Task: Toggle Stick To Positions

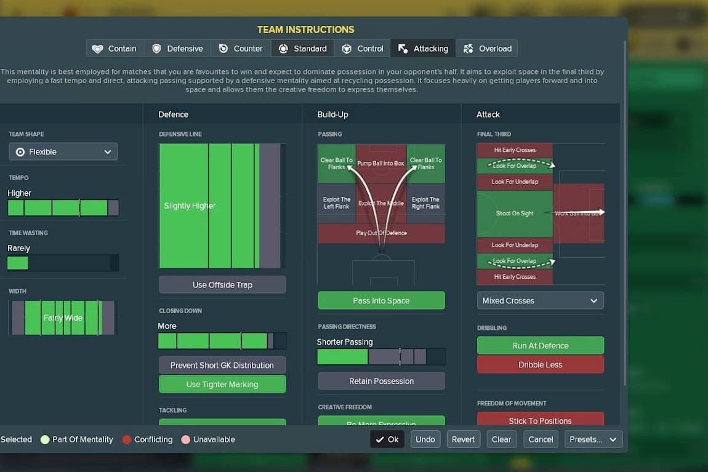Action: coord(541,418)
